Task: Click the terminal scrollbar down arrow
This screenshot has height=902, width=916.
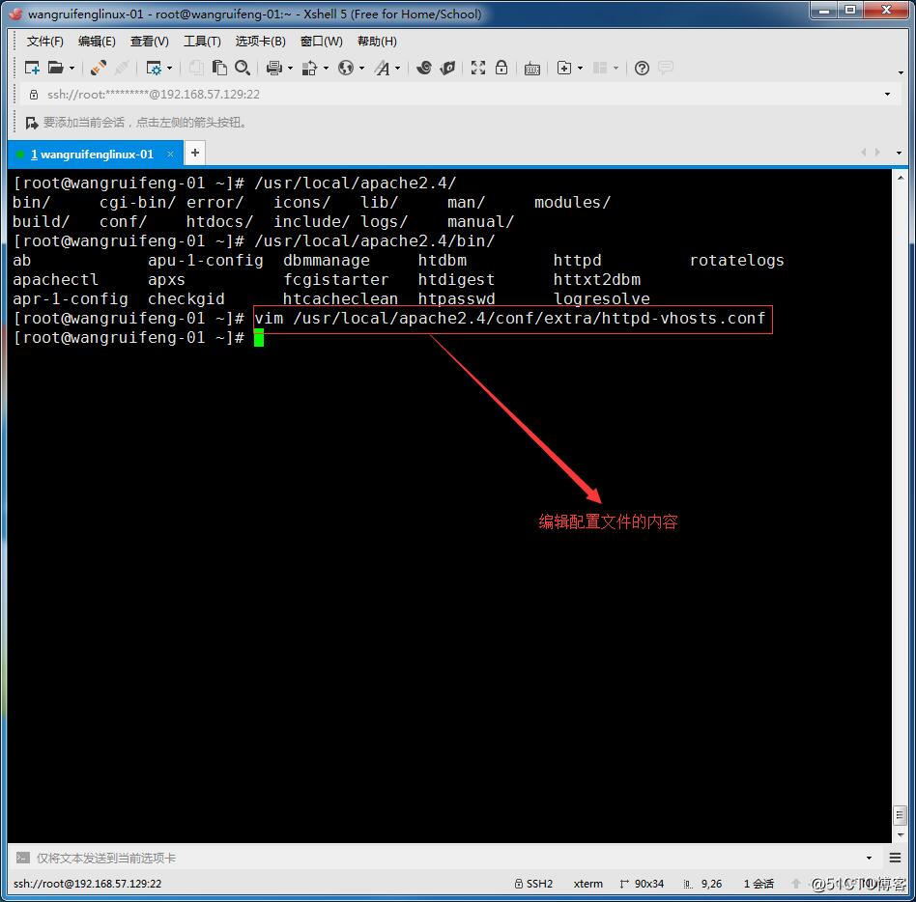Action: coord(901,834)
